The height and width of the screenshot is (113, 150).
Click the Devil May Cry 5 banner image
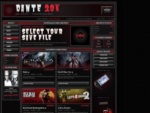pos(74,60)
